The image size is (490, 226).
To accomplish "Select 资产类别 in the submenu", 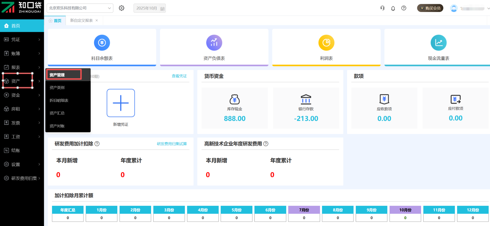I will (x=57, y=87).
